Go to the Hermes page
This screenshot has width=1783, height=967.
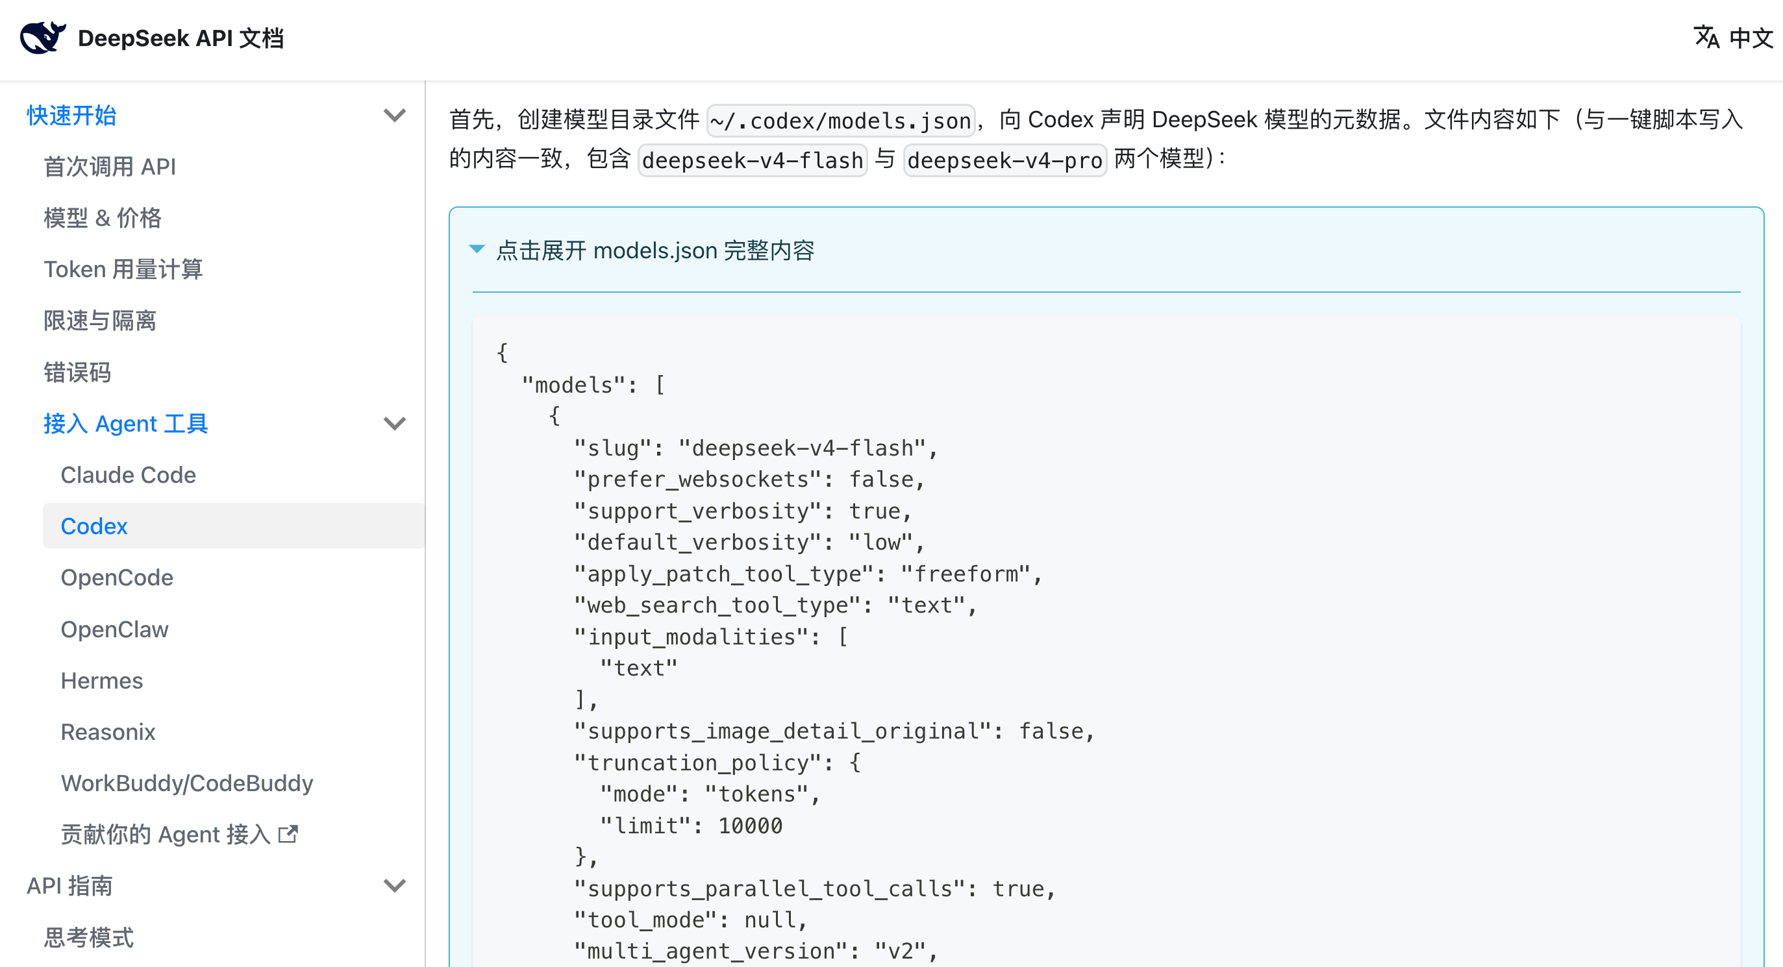point(102,680)
